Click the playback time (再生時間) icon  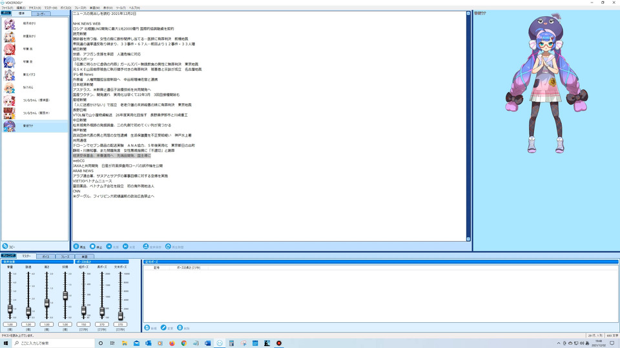tap(168, 247)
